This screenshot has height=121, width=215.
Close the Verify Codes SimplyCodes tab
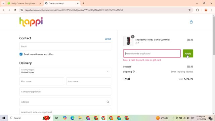(40, 3)
